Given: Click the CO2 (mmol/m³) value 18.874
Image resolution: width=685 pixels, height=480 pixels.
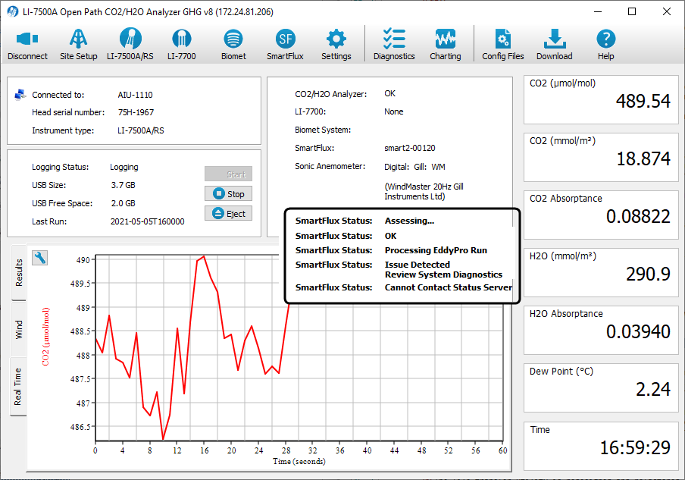Looking at the screenshot, I should [x=643, y=158].
